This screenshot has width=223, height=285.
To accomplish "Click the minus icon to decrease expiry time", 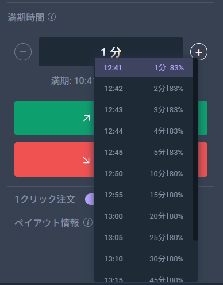I will coord(23,52).
